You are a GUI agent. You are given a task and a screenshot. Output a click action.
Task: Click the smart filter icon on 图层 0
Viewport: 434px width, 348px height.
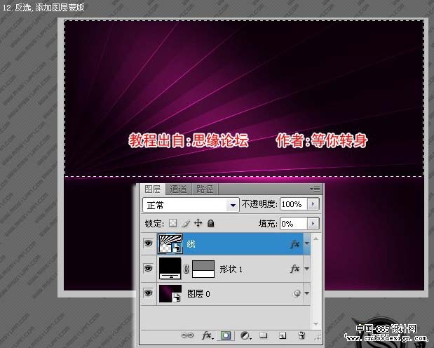point(297,293)
